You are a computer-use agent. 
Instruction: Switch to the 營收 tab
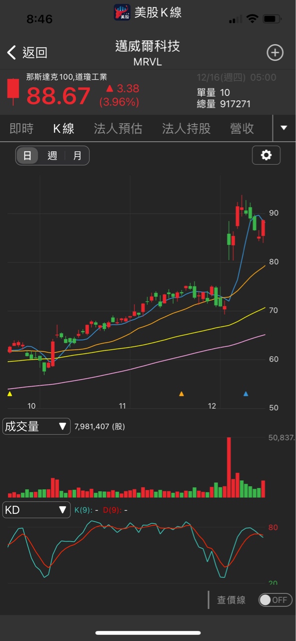click(242, 129)
